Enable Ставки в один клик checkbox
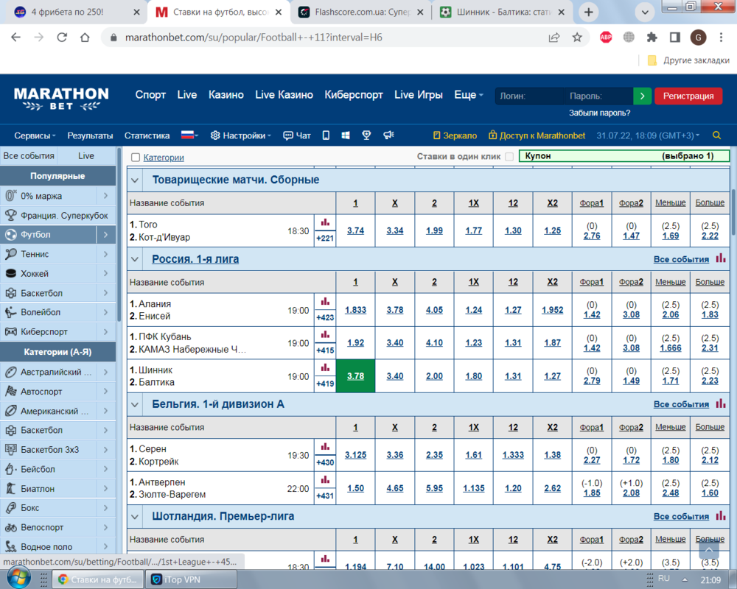The width and height of the screenshot is (737, 589). (509, 156)
